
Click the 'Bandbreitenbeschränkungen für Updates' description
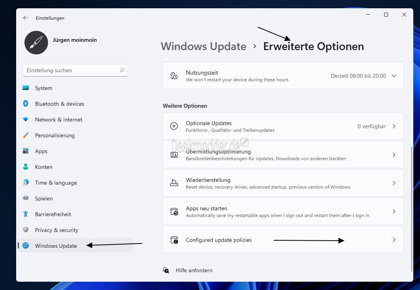point(266,159)
